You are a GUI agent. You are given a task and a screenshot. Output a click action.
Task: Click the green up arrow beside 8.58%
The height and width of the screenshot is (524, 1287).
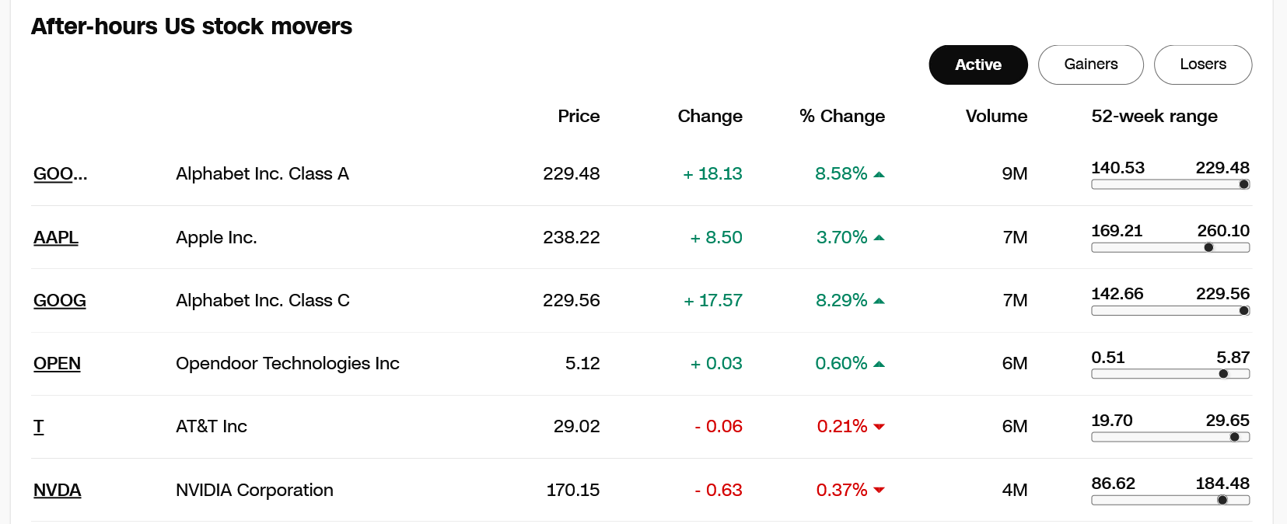pyautogui.click(x=879, y=174)
